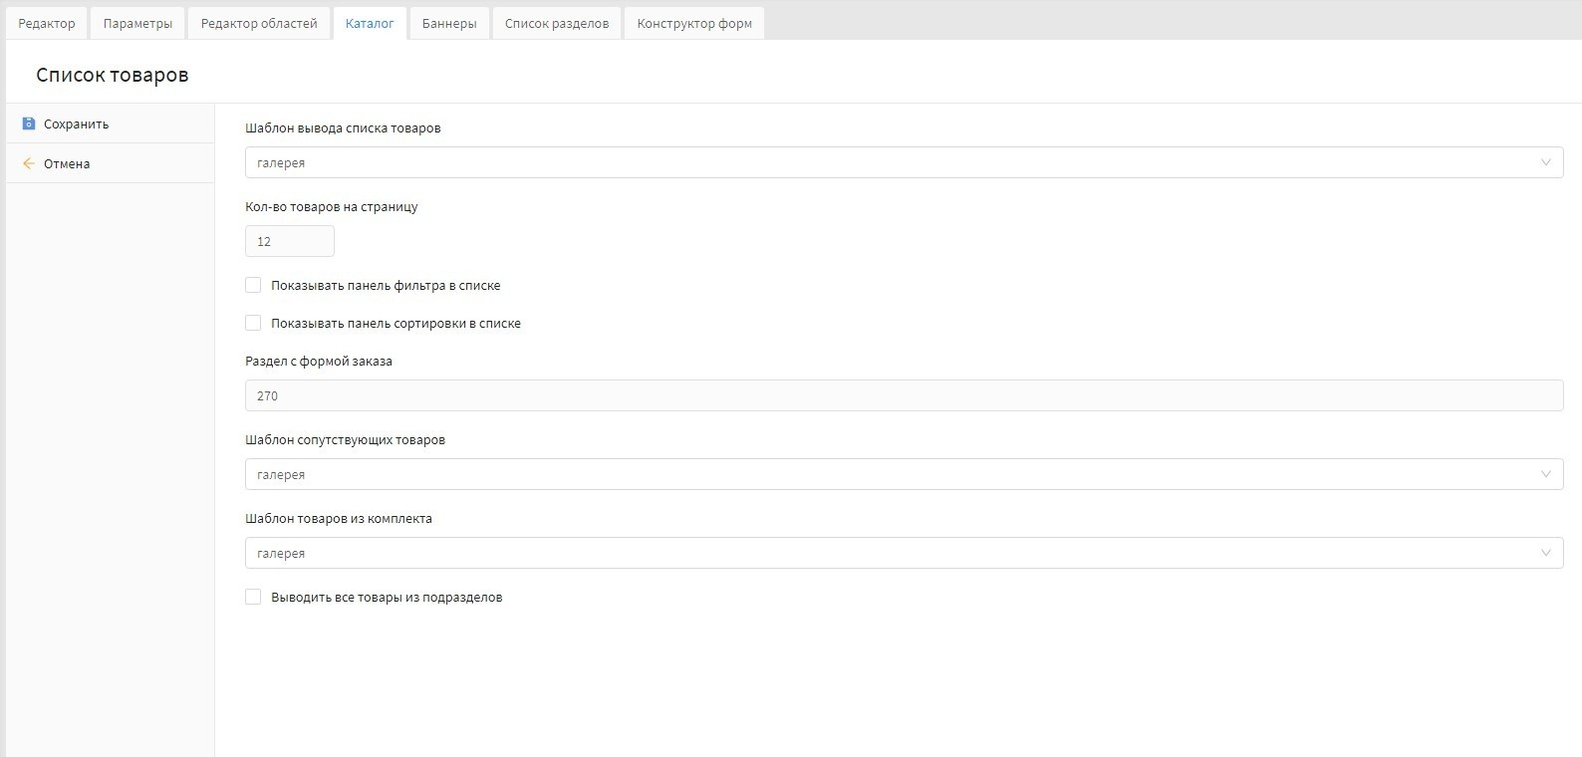Image resolution: width=1582 pixels, height=757 pixels.
Task: Click the Отмена button
Action: click(67, 163)
